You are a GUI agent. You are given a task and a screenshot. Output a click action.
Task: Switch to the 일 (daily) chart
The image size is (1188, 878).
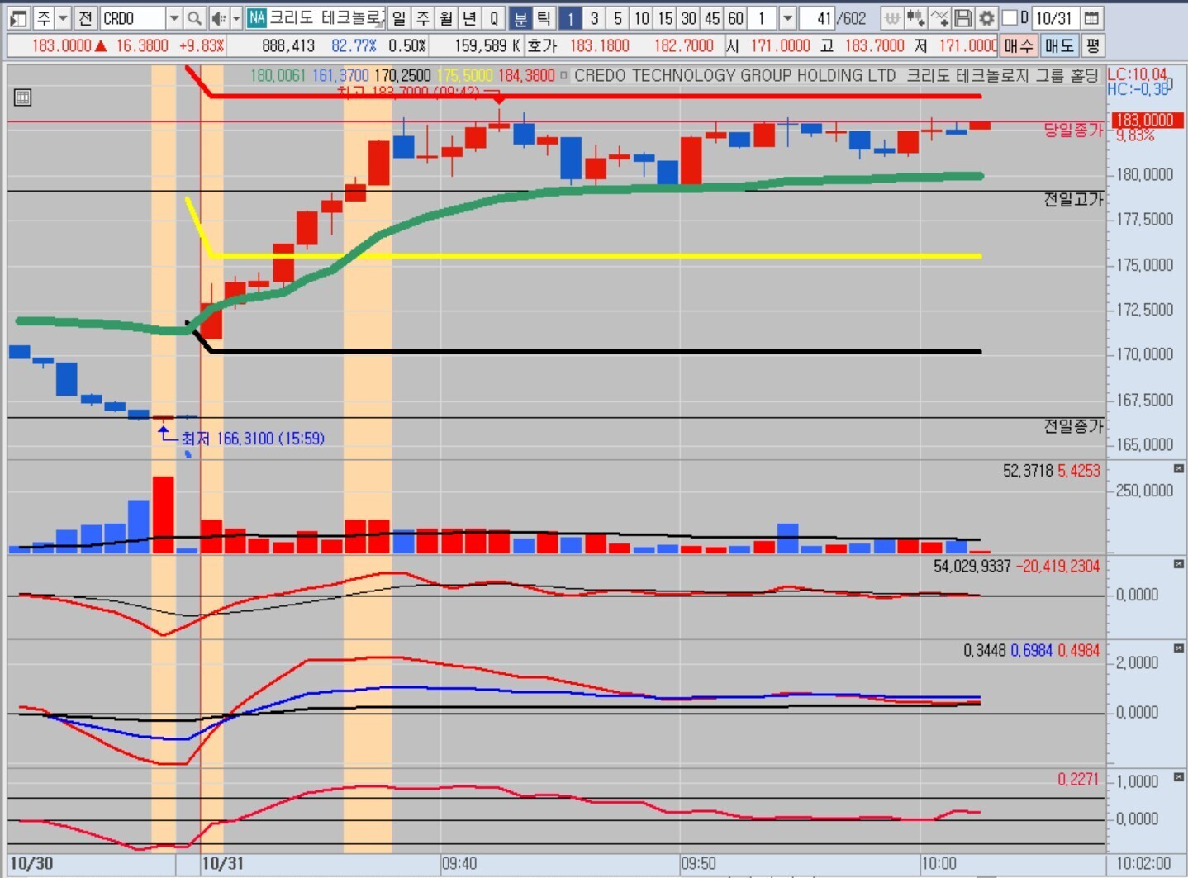click(399, 17)
